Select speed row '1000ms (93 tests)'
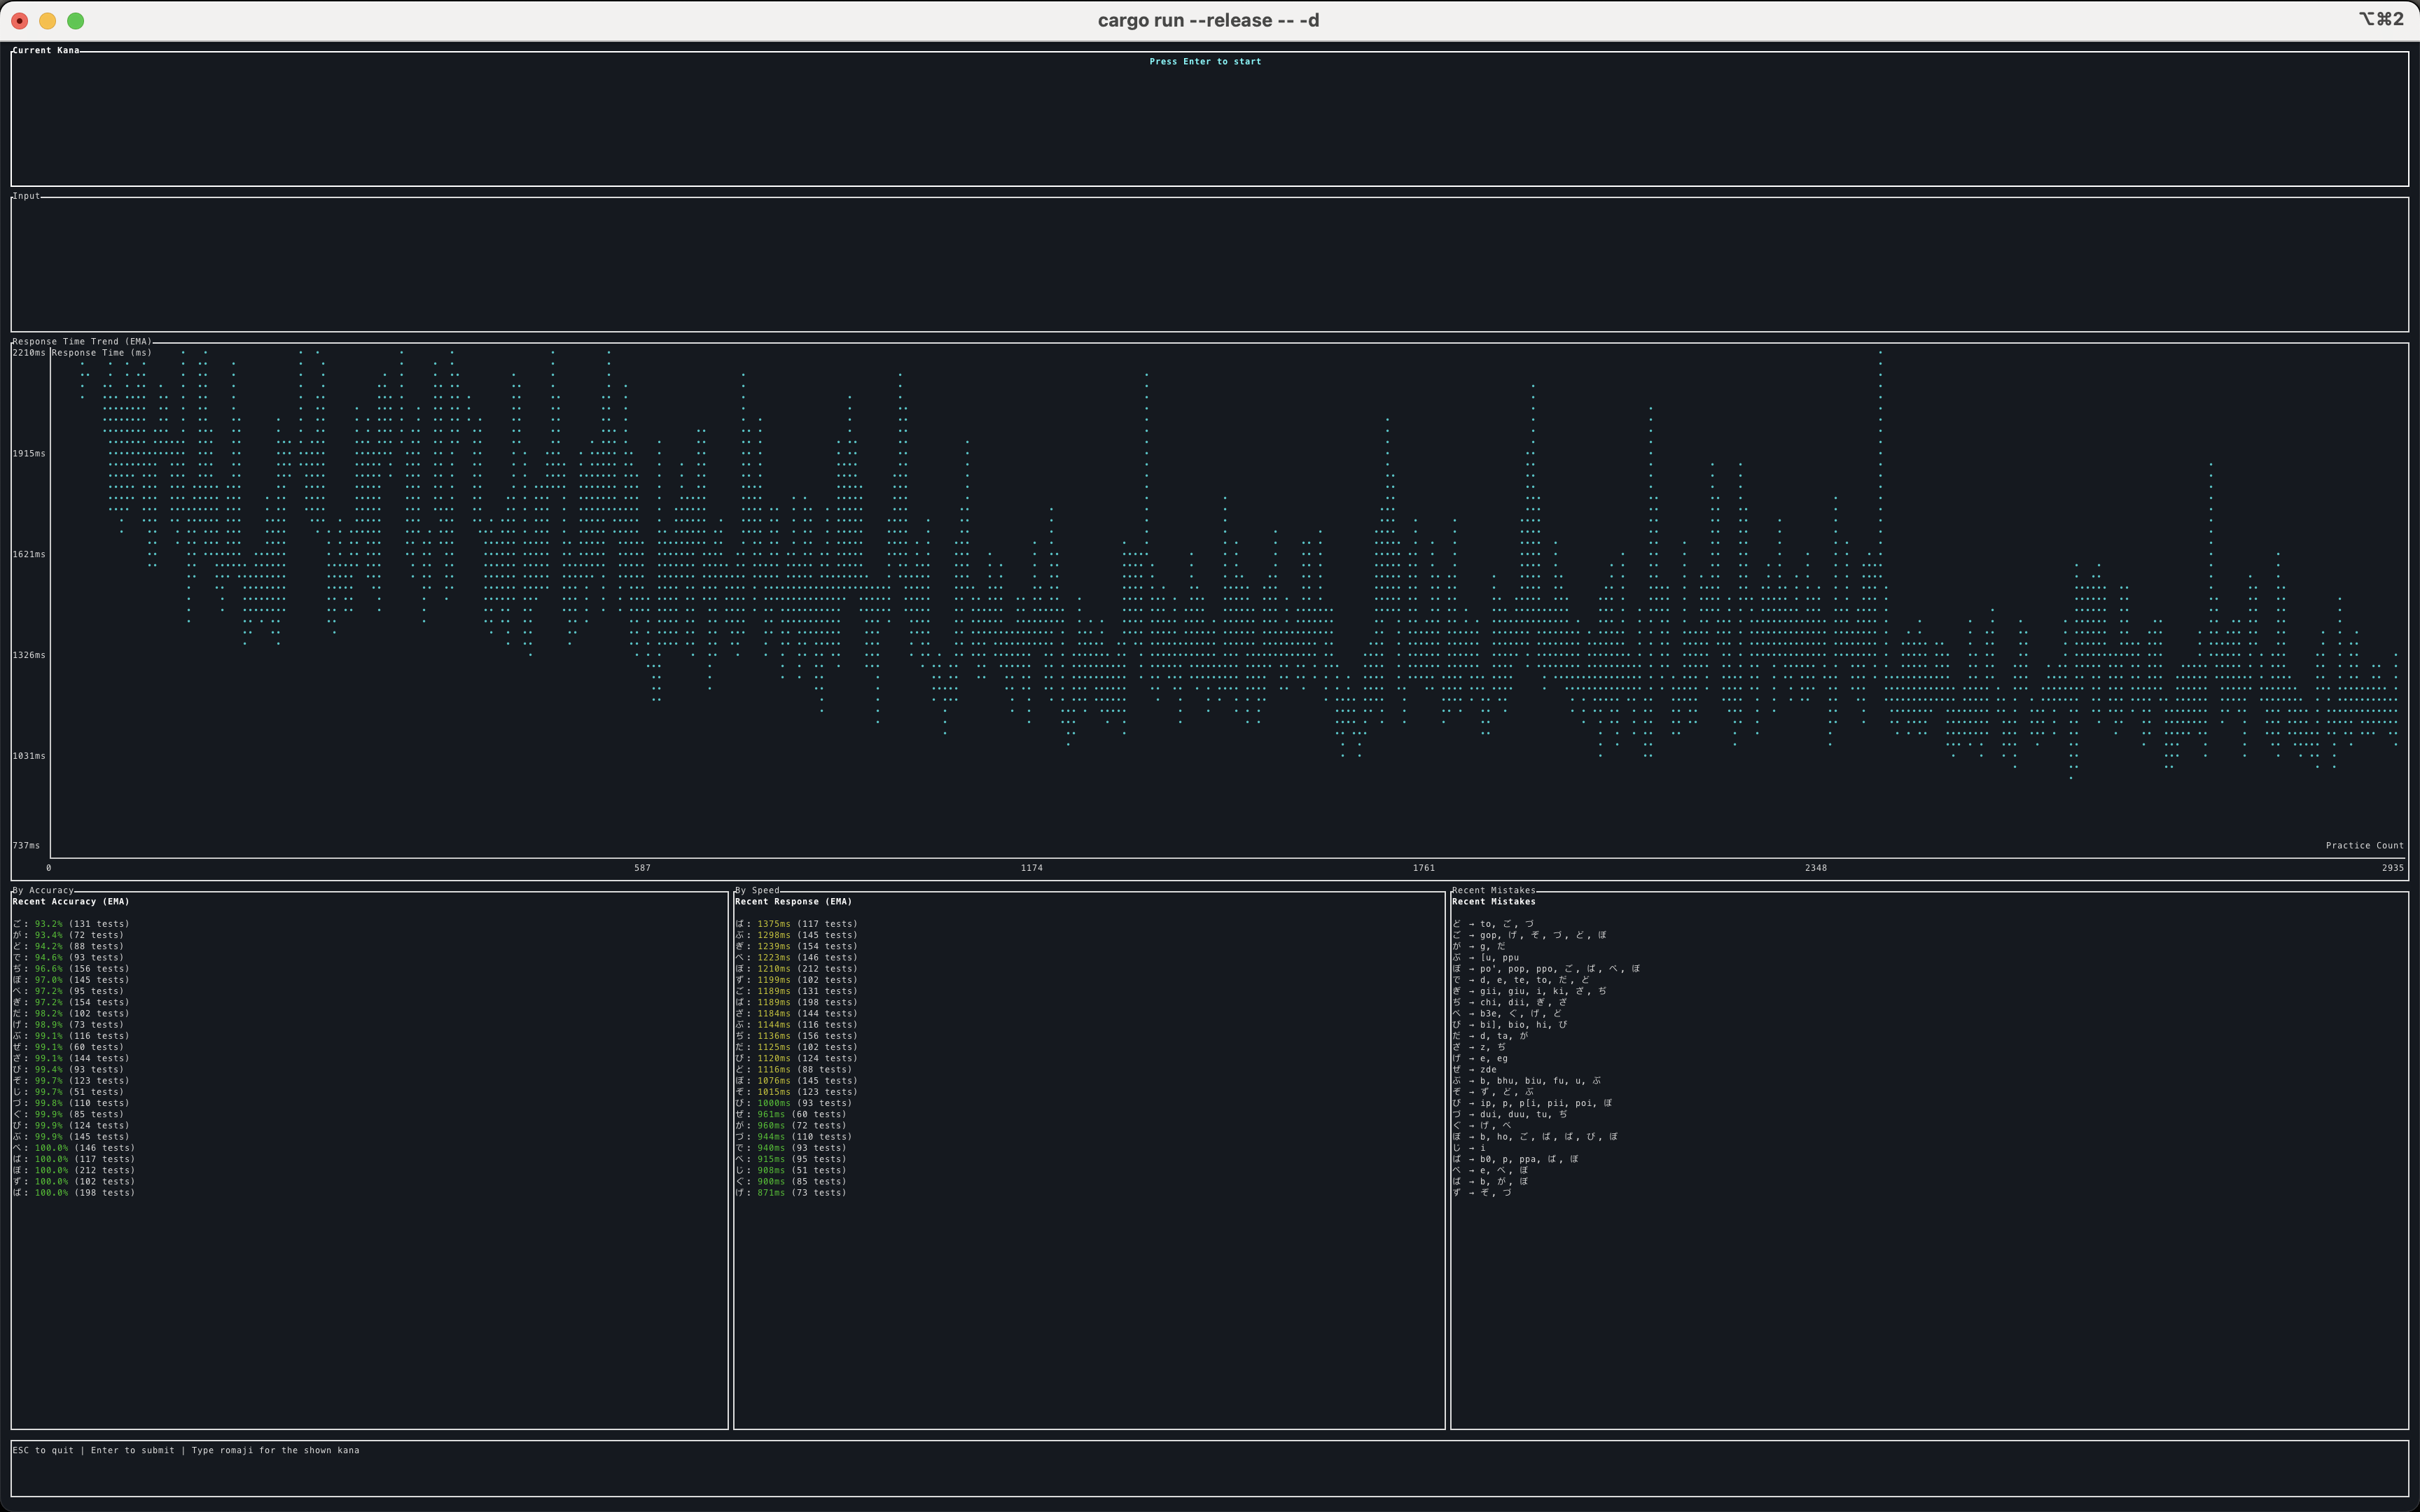2420x1512 pixels. (x=794, y=1103)
